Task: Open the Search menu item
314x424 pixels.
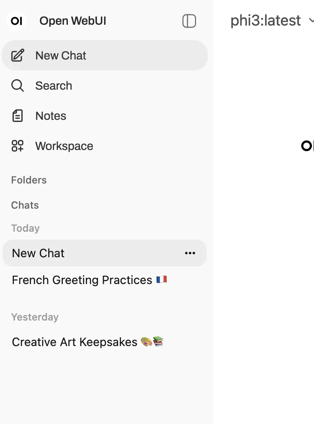Action: pos(54,85)
